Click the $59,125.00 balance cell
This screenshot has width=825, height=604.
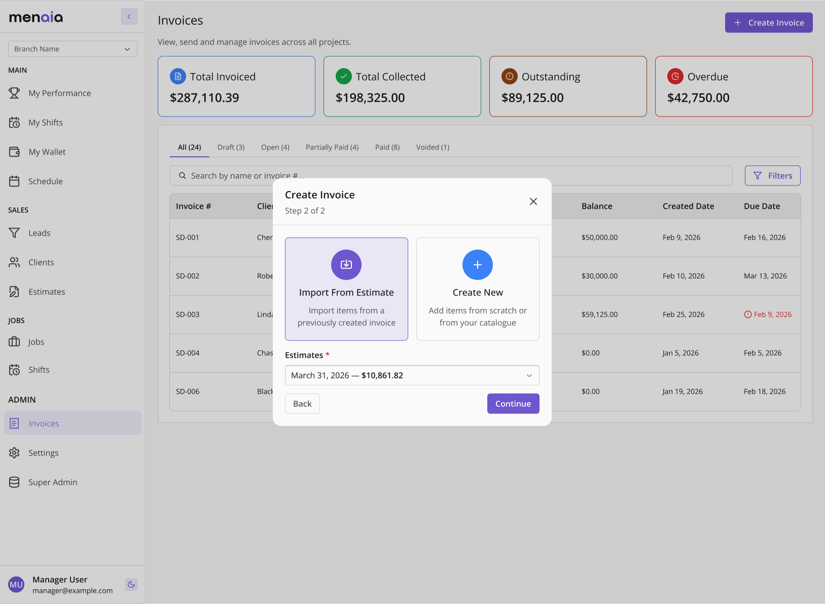[600, 314]
